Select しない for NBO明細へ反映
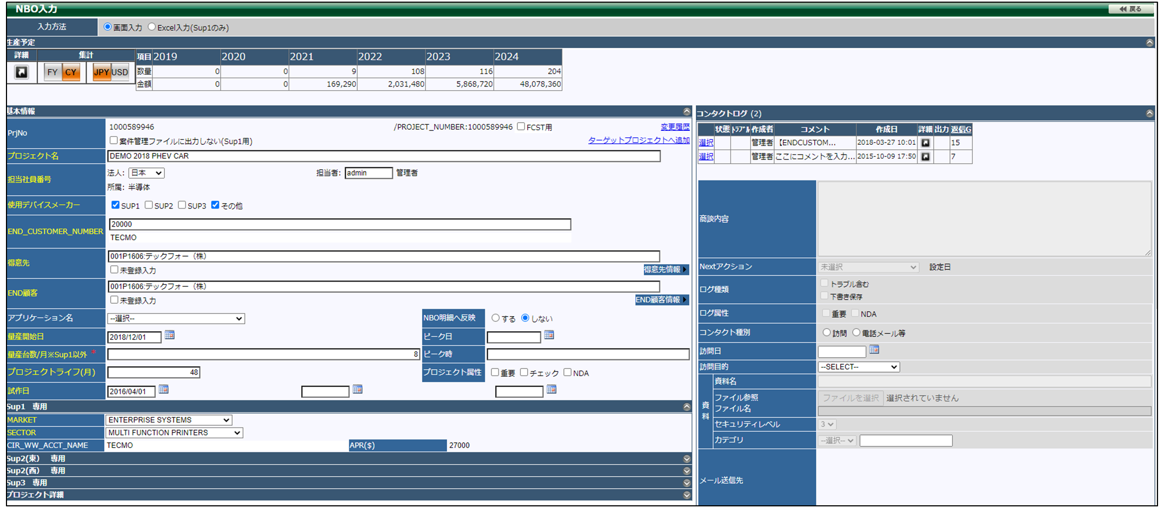This screenshot has height=508, width=1164. (x=525, y=318)
